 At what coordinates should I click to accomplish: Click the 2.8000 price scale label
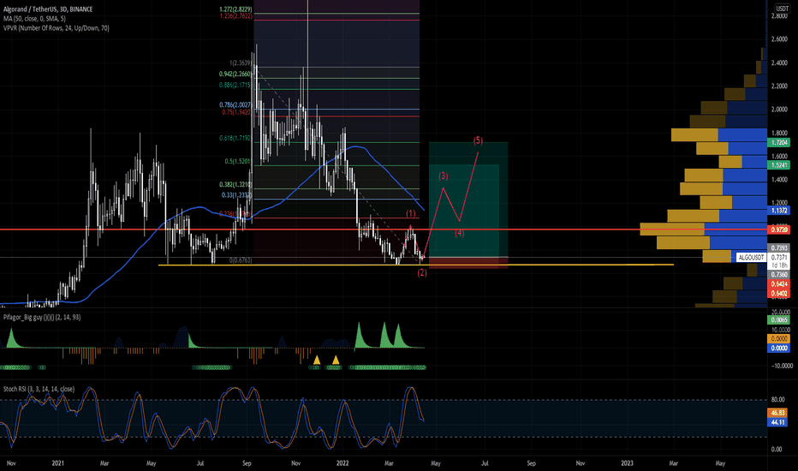779,16
